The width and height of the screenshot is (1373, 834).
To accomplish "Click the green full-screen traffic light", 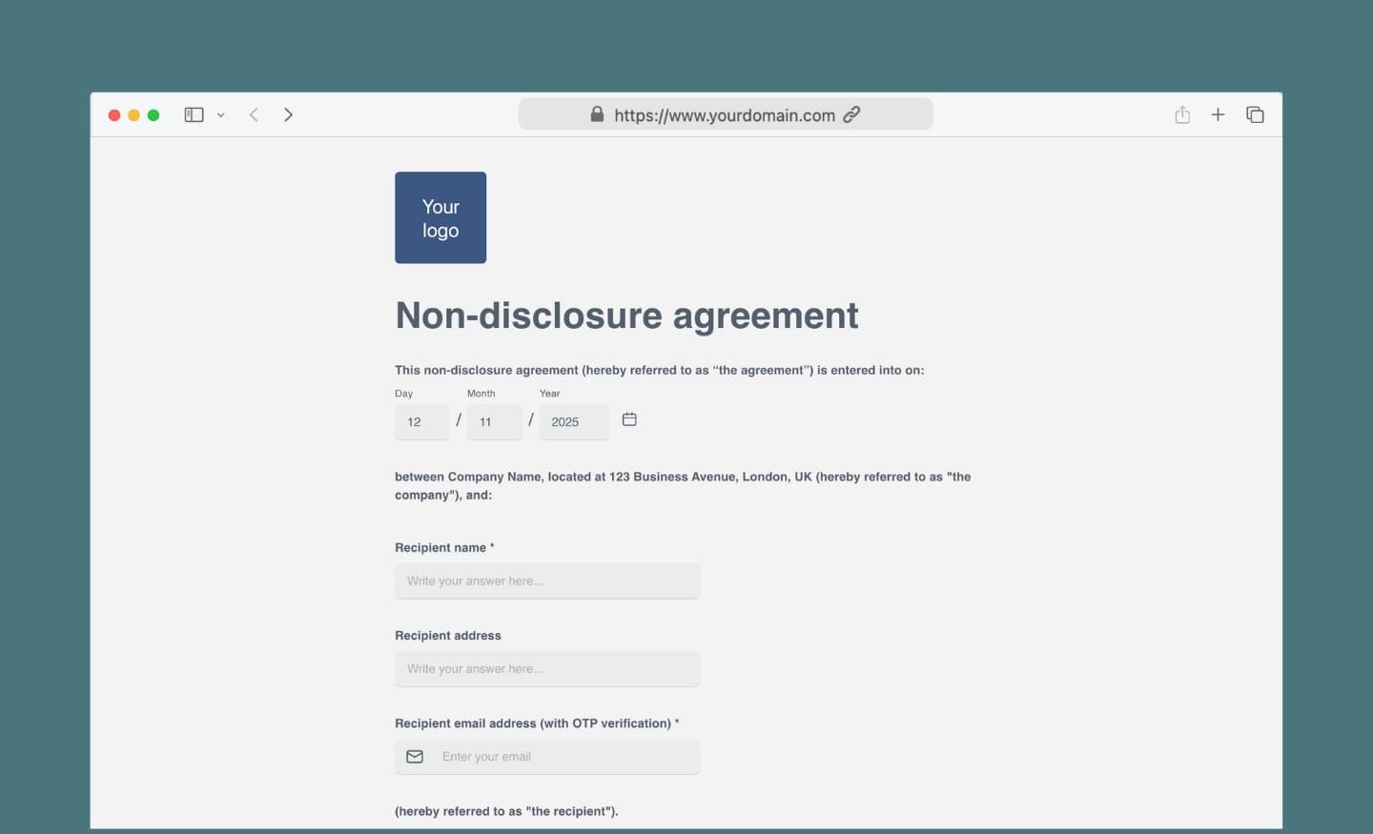I will tap(154, 114).
